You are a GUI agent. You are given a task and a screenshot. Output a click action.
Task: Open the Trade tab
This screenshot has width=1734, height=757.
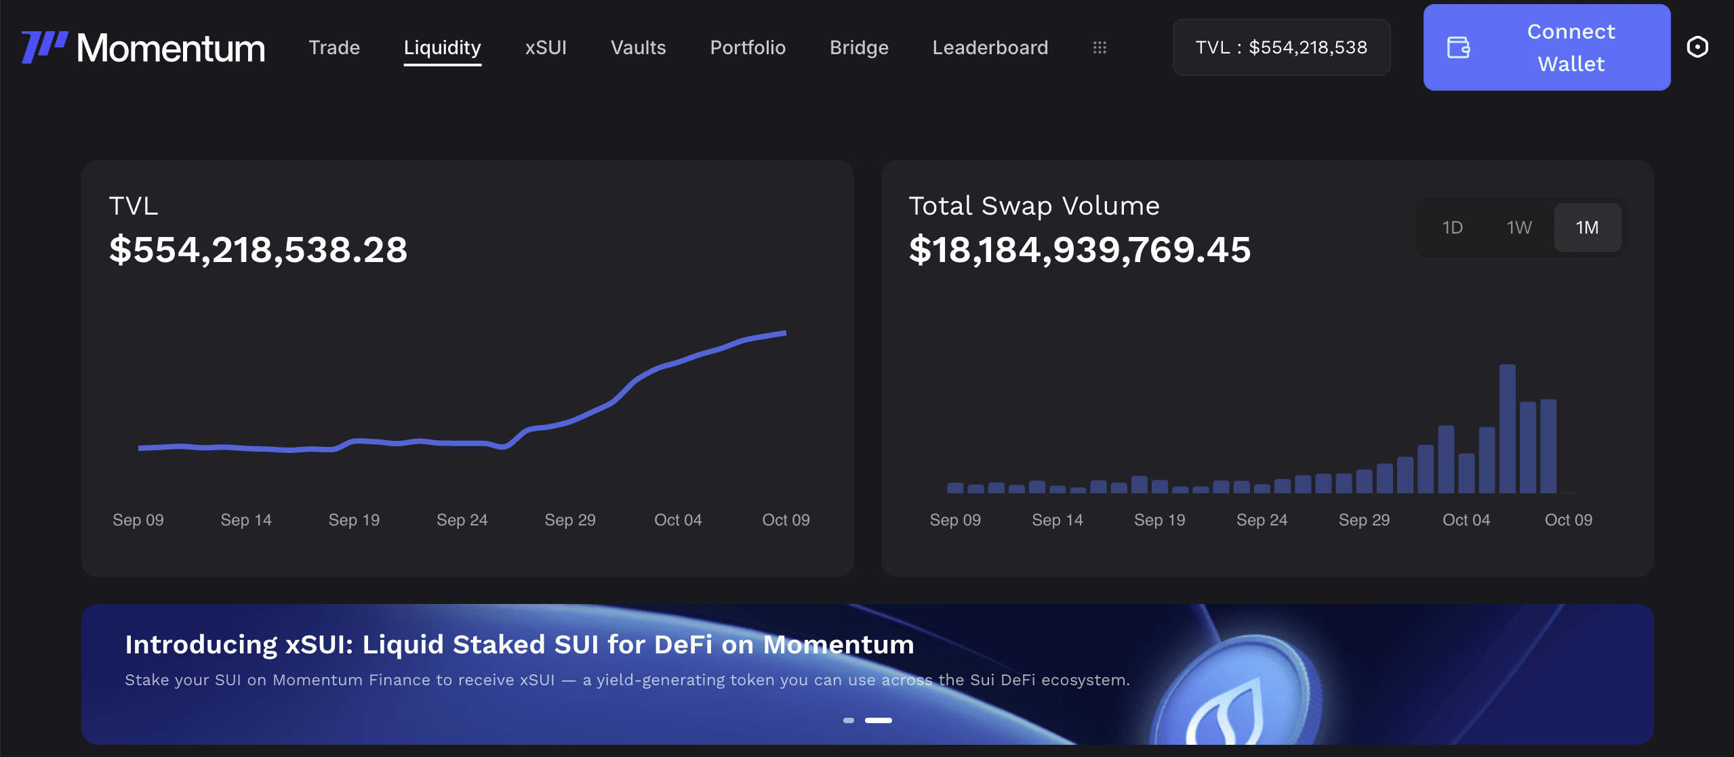click(334, 47)
